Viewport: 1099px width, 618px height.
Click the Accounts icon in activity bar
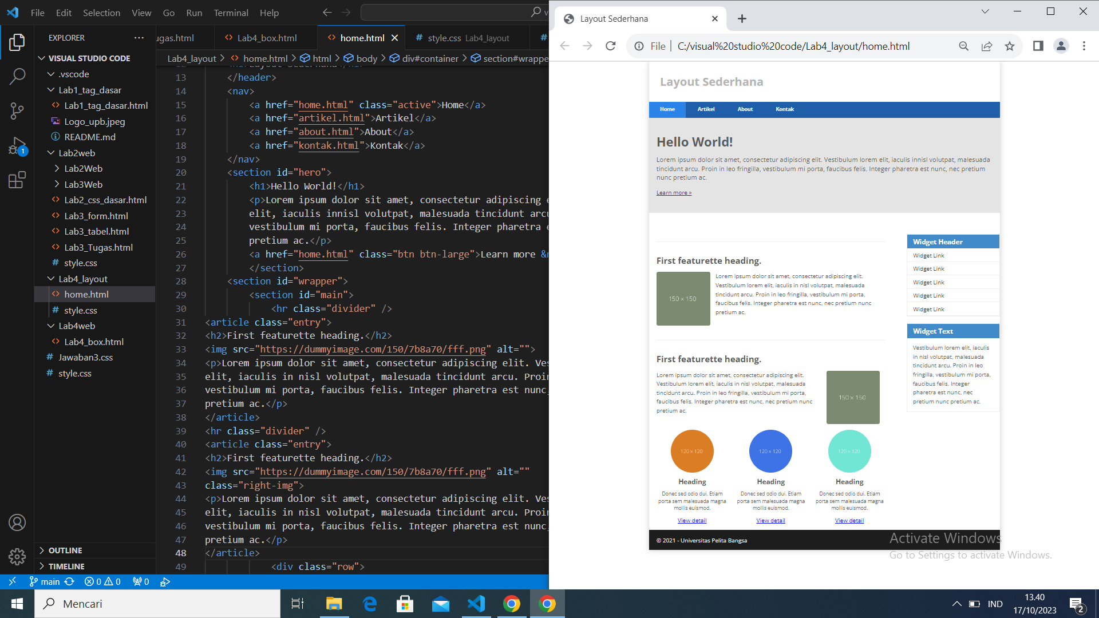(17, 522)
